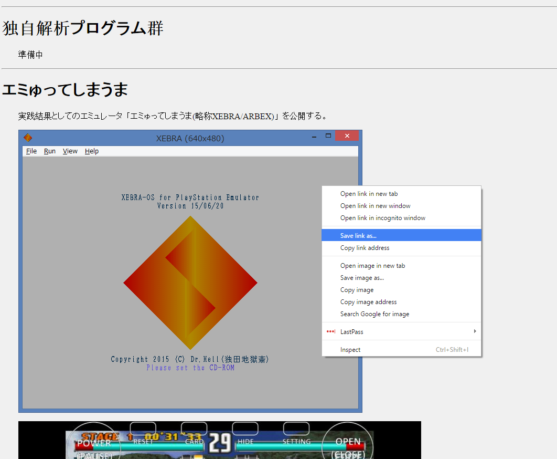
Task: Open the View menu in the XEBRA screenshot
Action: point(70,151)
